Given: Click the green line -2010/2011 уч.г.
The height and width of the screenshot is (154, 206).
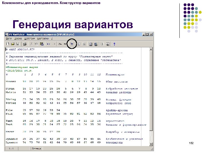Looking at the screenshot, I should 19,71.
